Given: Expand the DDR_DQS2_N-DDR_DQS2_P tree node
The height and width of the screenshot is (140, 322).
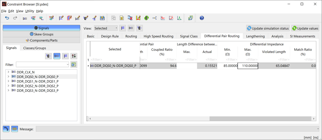Looking at the screenshot, I should [x=8, y=86].
